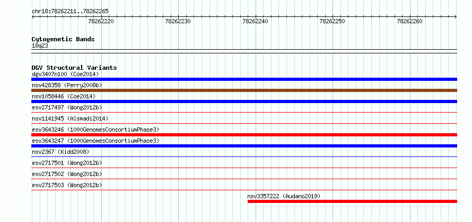
Task: Click ruler position 78262220
Action: pyautogui.click(x=101, y=21)
